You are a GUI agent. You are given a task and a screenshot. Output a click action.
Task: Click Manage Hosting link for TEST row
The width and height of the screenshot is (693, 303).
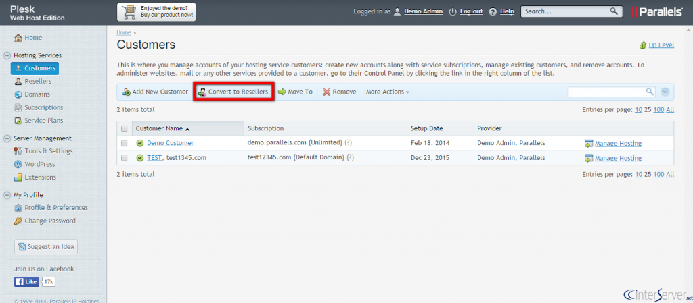tap(619, 158)
